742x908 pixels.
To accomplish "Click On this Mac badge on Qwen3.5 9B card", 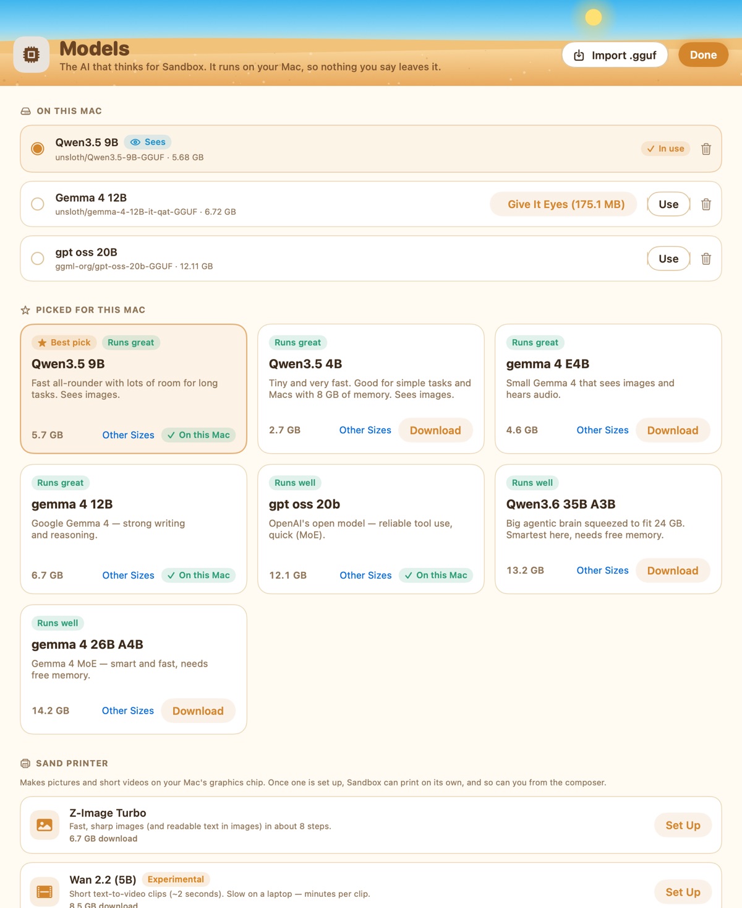I will (198, 435).
